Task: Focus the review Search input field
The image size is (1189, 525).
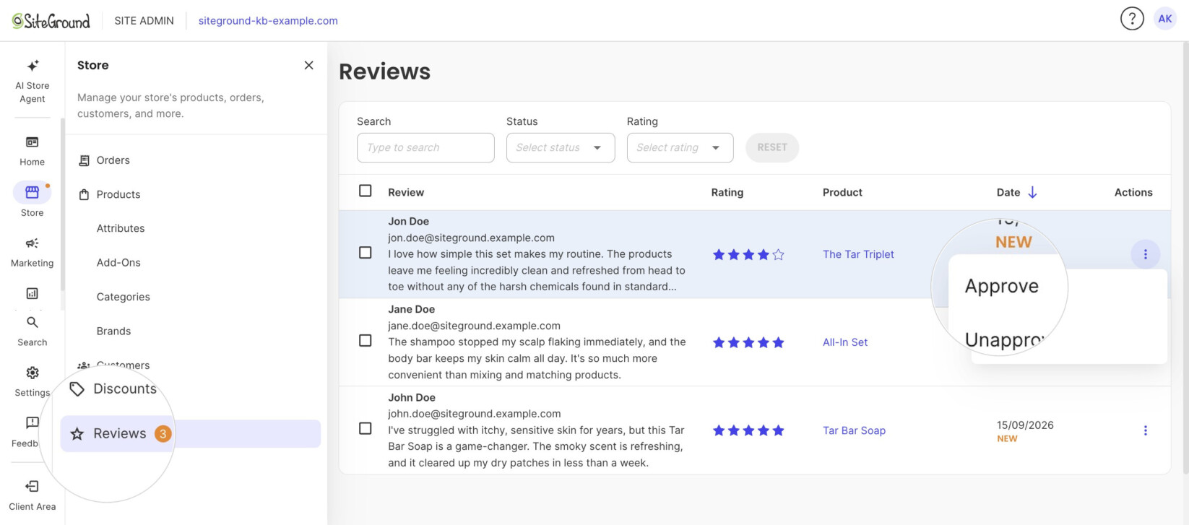Action: (425, 147)
